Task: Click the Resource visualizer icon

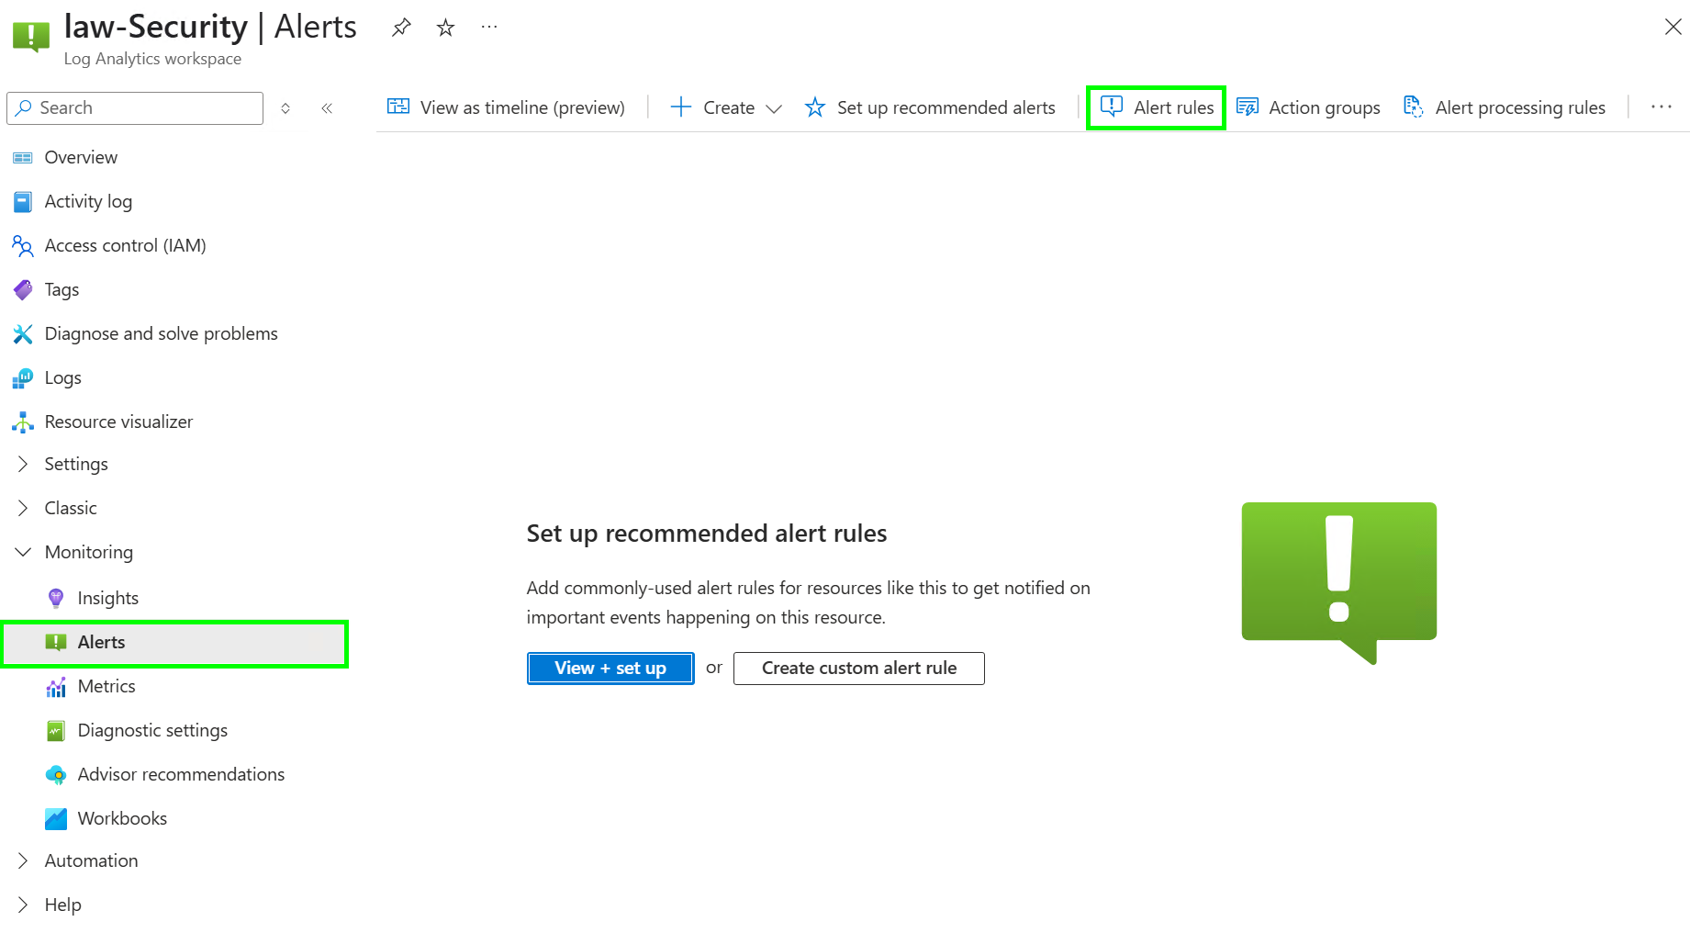Action: [x=23, y=422]
